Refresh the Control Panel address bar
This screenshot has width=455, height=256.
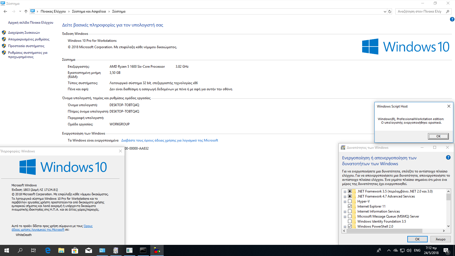[x=390, y=11]
